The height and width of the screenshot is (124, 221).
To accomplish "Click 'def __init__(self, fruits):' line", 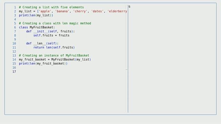I will pos(50,31).
